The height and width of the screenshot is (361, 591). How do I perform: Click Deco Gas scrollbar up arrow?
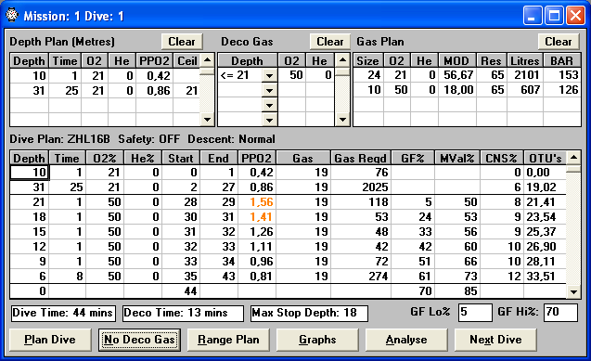click(342, 60)
